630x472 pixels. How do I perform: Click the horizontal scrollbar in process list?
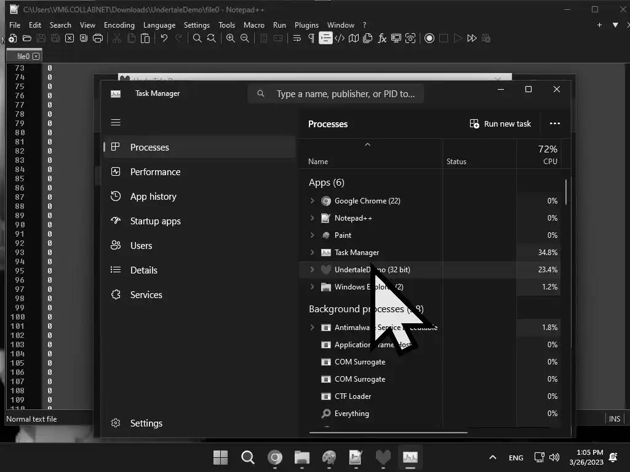388,433
